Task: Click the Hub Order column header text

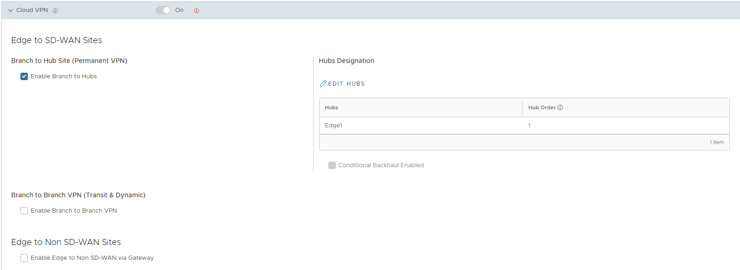Action: point(542,107)
